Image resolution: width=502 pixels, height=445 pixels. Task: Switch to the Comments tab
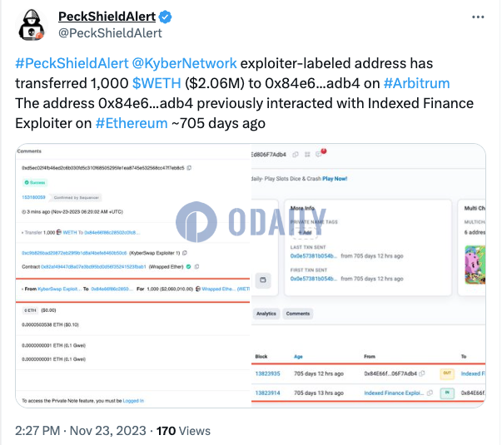298,314
